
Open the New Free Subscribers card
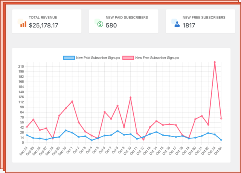pyautogui.click(x=200, y=21)
